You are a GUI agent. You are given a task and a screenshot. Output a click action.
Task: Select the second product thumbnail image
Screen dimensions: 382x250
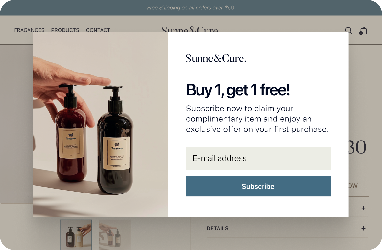[115, 235]
